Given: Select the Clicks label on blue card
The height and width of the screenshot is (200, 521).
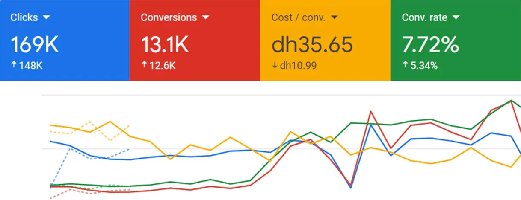Looking at the screenshot, I should click(24, 17).
